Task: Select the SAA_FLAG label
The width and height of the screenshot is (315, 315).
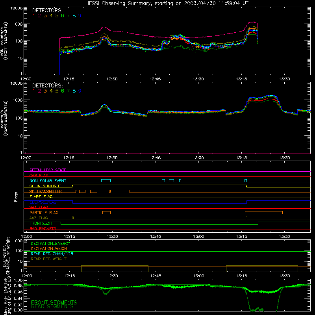Action: click(39, 207)
